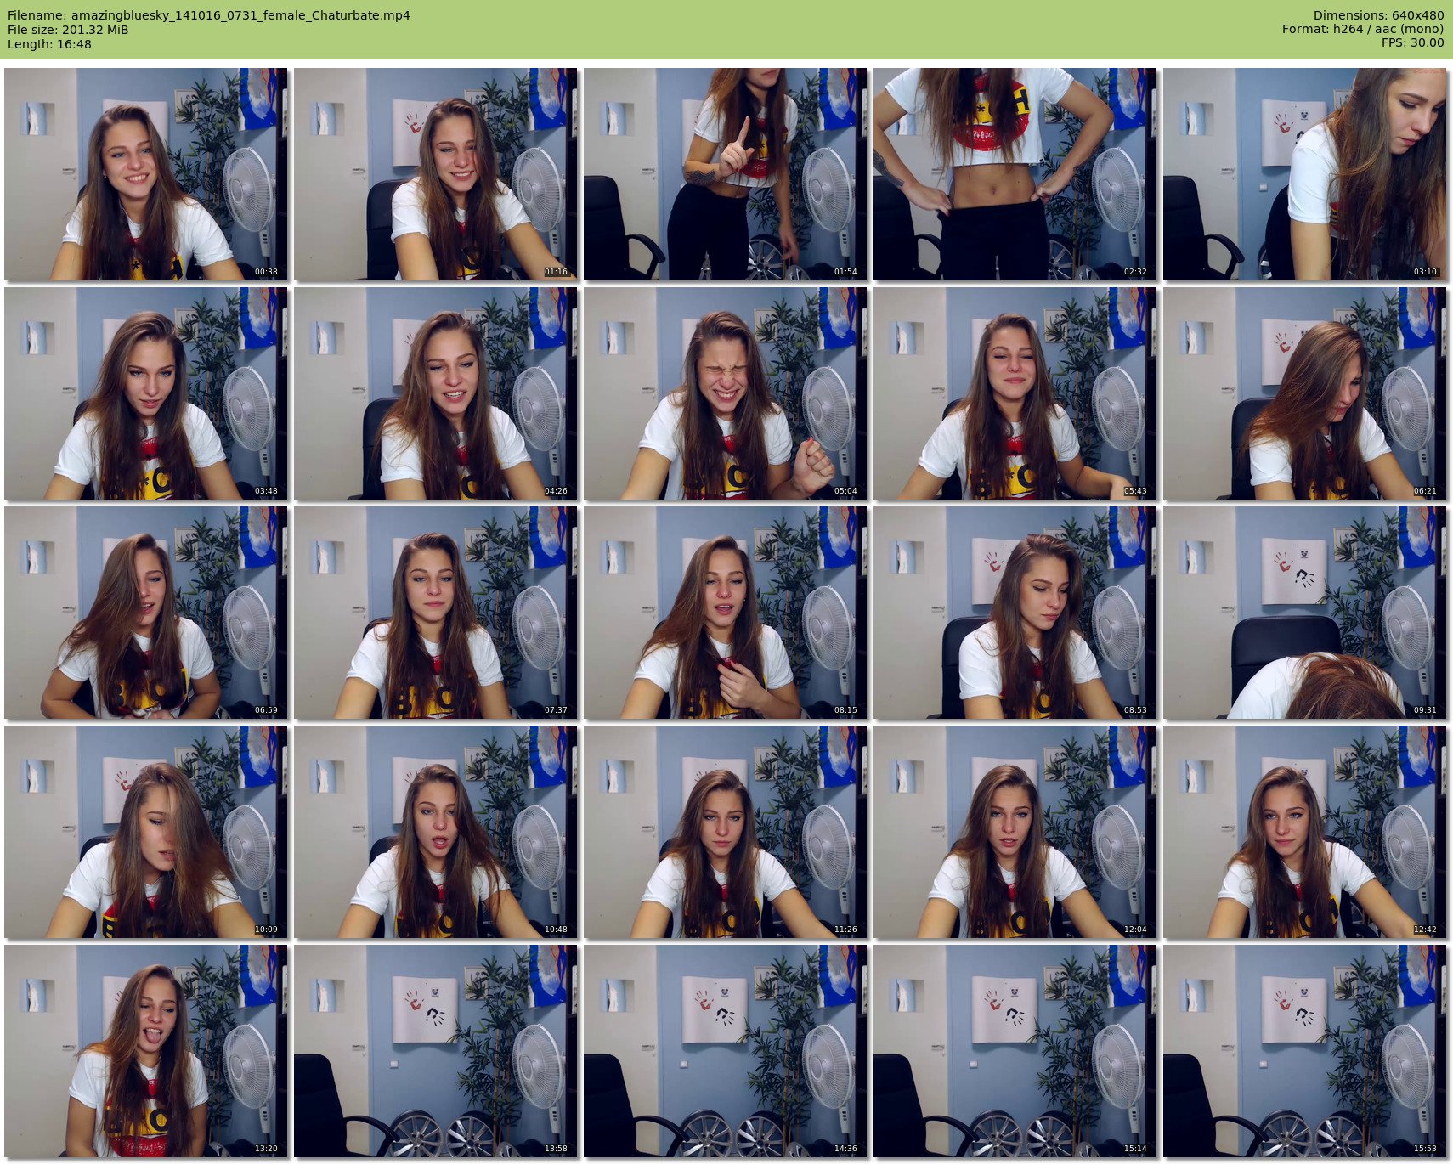Viewport: 1453px width, 1164px height.
Task: Select the empty-chair frame at 13:58
Action: (x=435, y=1051)
